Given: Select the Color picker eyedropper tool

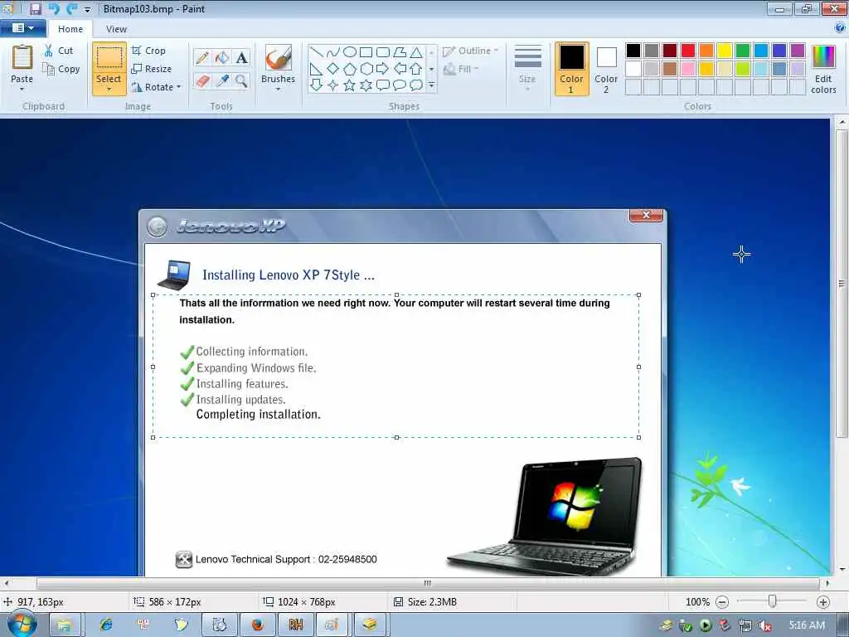Looking at the screenshot, I should (x=222, y=81).
